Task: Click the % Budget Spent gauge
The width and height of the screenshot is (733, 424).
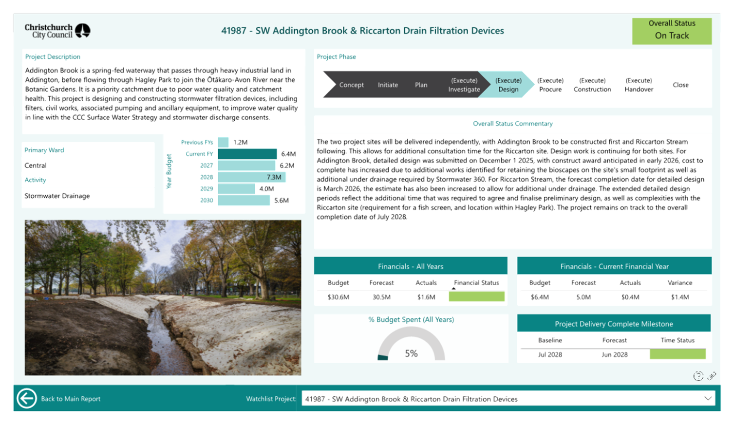Action: pyautogui.click(x=411, y=346)
